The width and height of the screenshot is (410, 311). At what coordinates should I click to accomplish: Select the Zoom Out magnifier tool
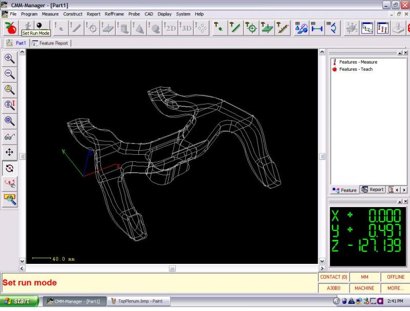click(x=9, y=74)
